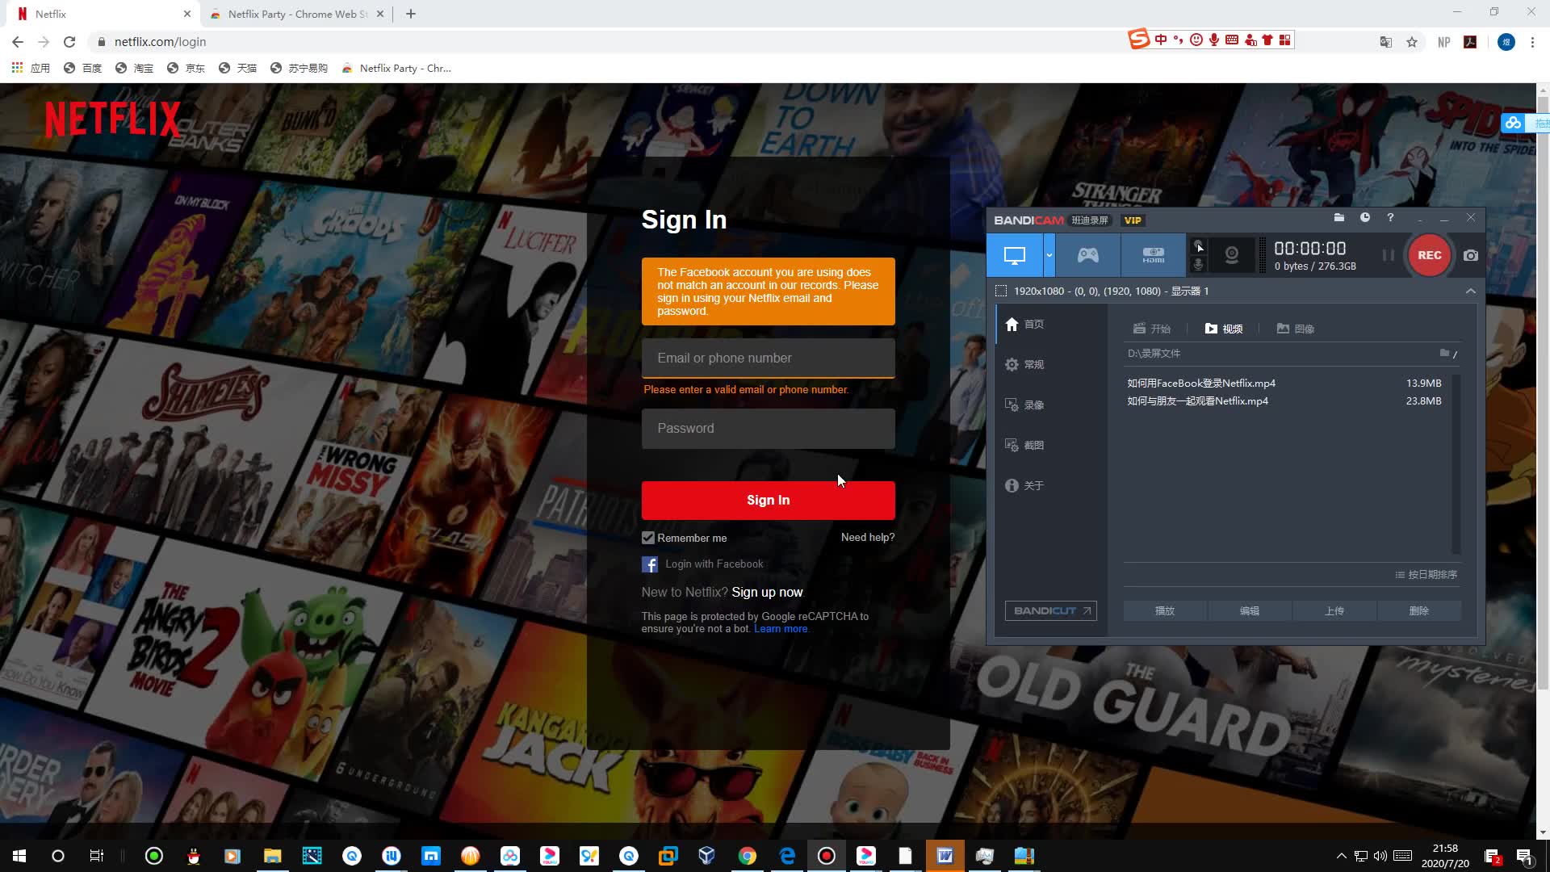Toggle microphone recording in Bandicam
The image size is (1550, 872).
tap(1199, 264)
